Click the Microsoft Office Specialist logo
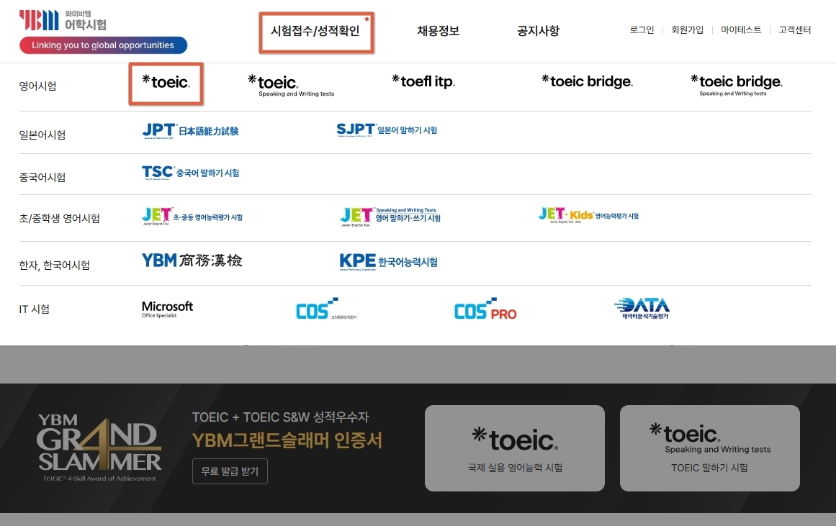The width and height of the screenshot is (836, 526). point(167,308)
